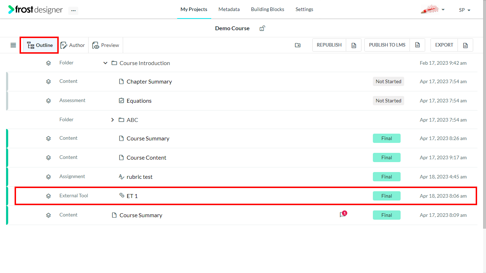
Task: Click the Course Content page icon
Action: [x=121, y=157]
